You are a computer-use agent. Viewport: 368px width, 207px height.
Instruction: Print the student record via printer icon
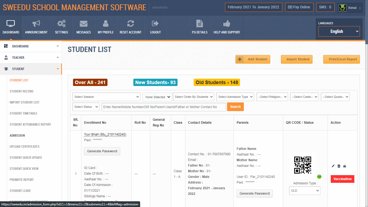click(345, 166)
